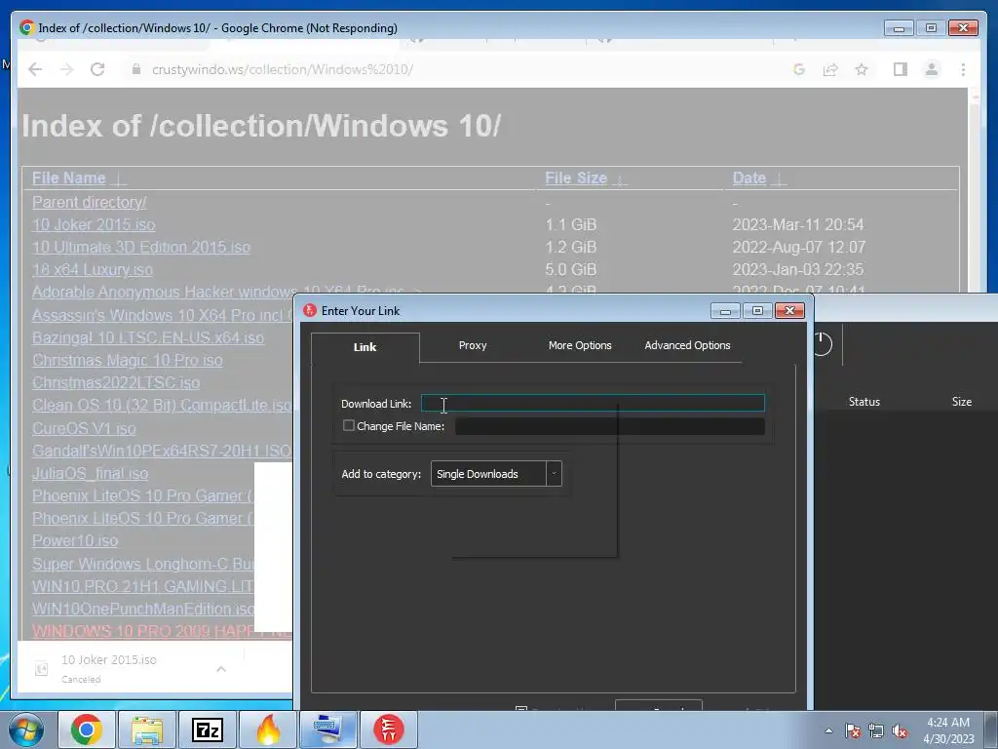Screen dimensions: 998x749
Task: Open GandalfsWin10PEx64RS7-20H1 ISO link
Action: pos(162,451)
